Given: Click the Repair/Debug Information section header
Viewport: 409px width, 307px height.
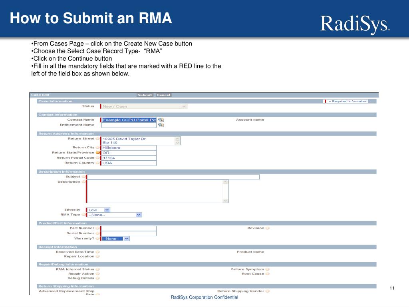Looking at the screenshot, I should (x=206, y=265).
